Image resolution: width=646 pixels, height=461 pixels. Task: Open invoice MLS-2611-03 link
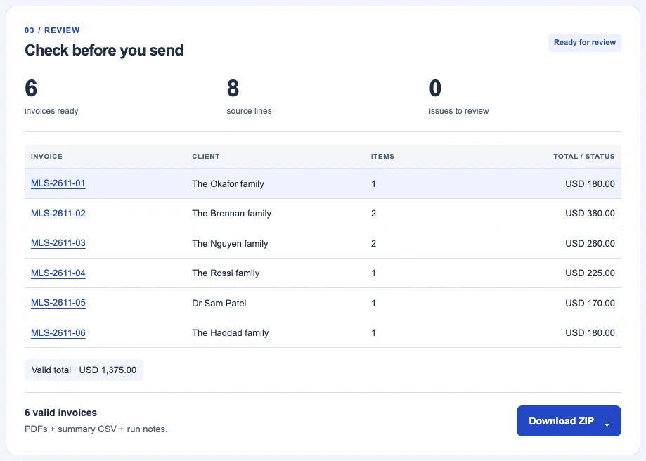click(x=58, y=243)
